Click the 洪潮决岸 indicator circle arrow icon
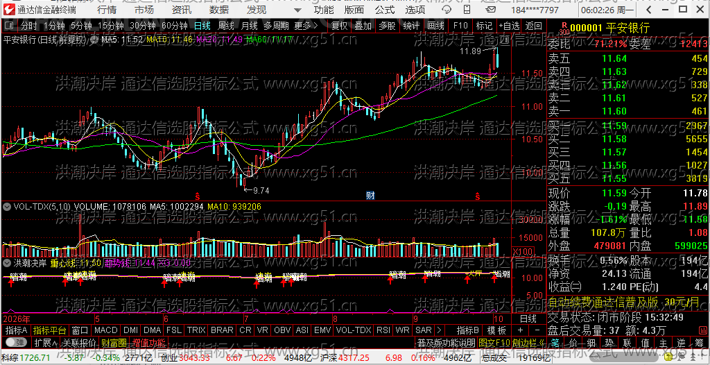The width and height of the screenshot is (710, 365). (7, 262)
